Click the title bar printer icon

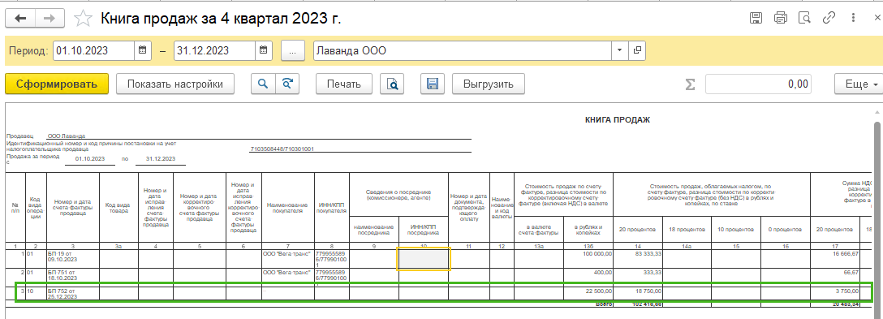click(781, 18)
